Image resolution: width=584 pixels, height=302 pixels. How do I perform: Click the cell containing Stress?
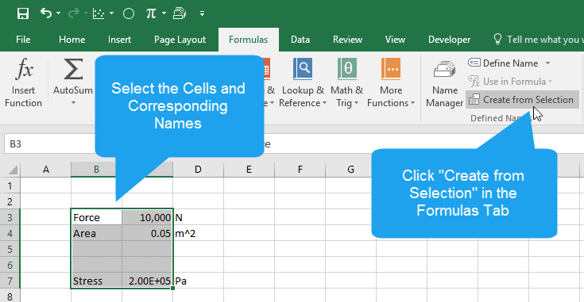pyautogui.click(x=96, y=281)
